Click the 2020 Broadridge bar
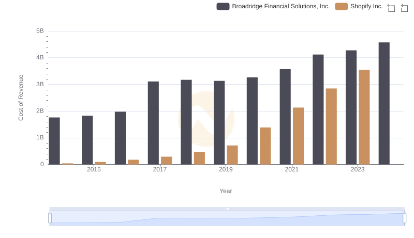Image resolution: width=414 pixels, height=238 pixels. pos(252,121)
